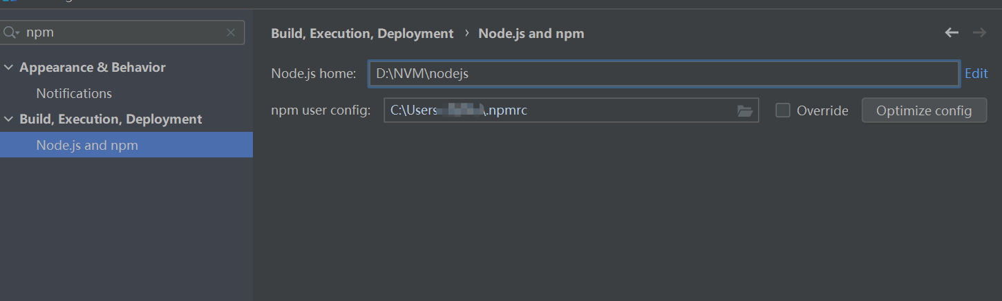Image resolution: width=1002 pixels, height=301 pixels.
Task: Click into the settings search box
Action: [124, 32]
